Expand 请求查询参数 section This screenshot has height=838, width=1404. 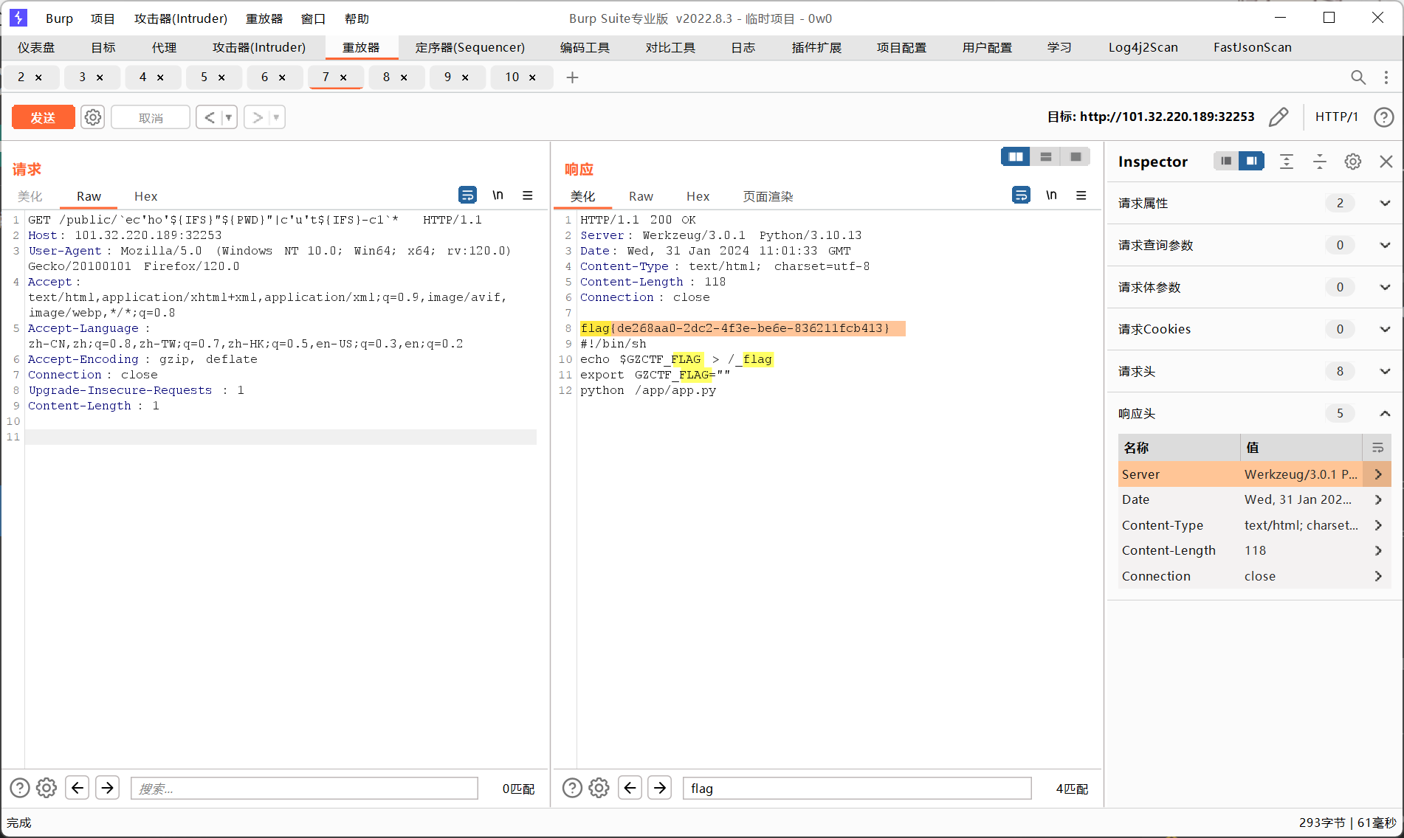coord(1385,245)
